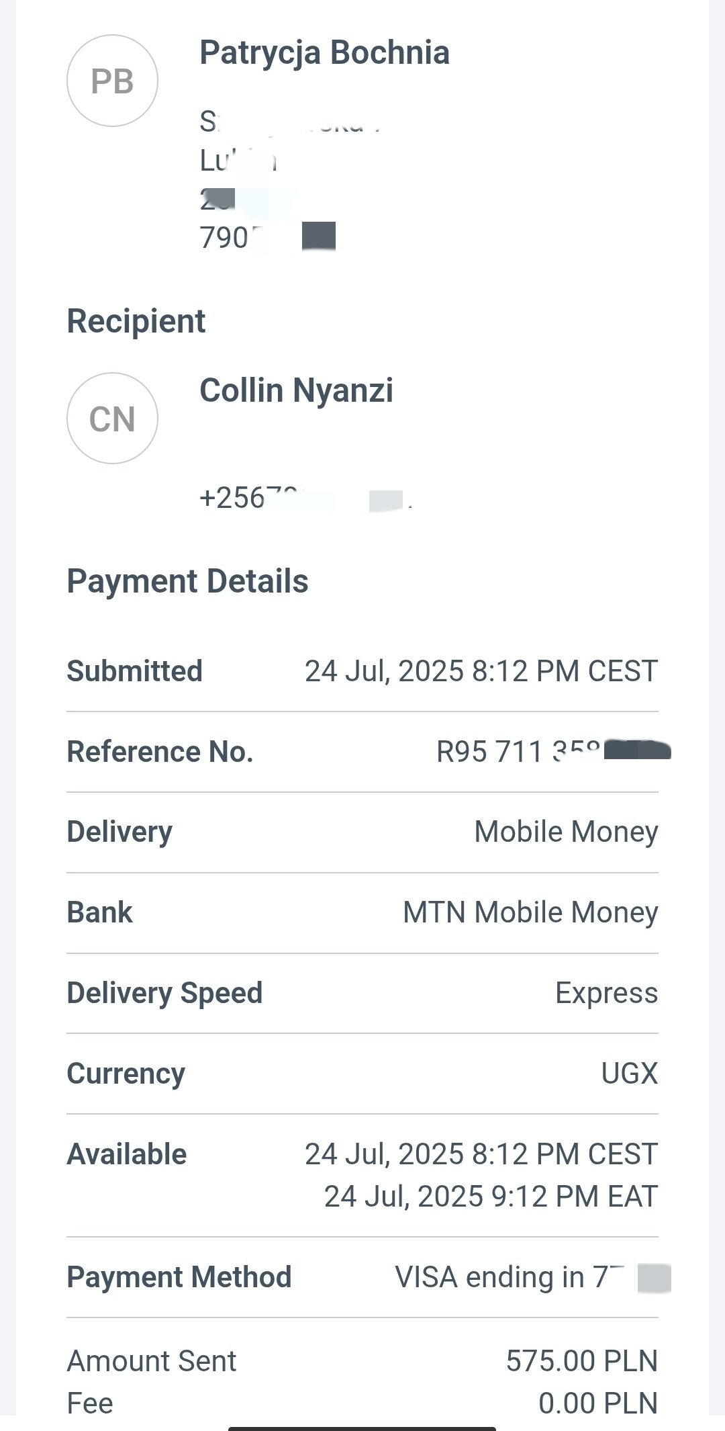Viewport: 725px width, 1431px height.
Task: Tap the bottom home indicator bar
Action: 362,1428
